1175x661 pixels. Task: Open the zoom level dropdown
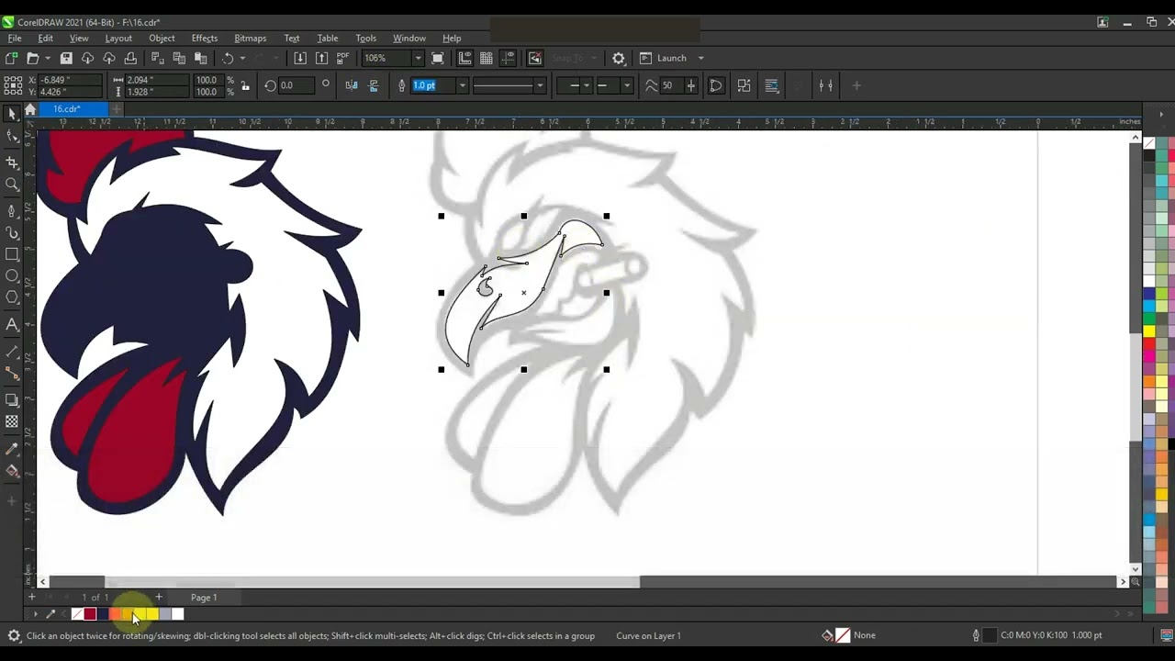[x=418, y=58]
